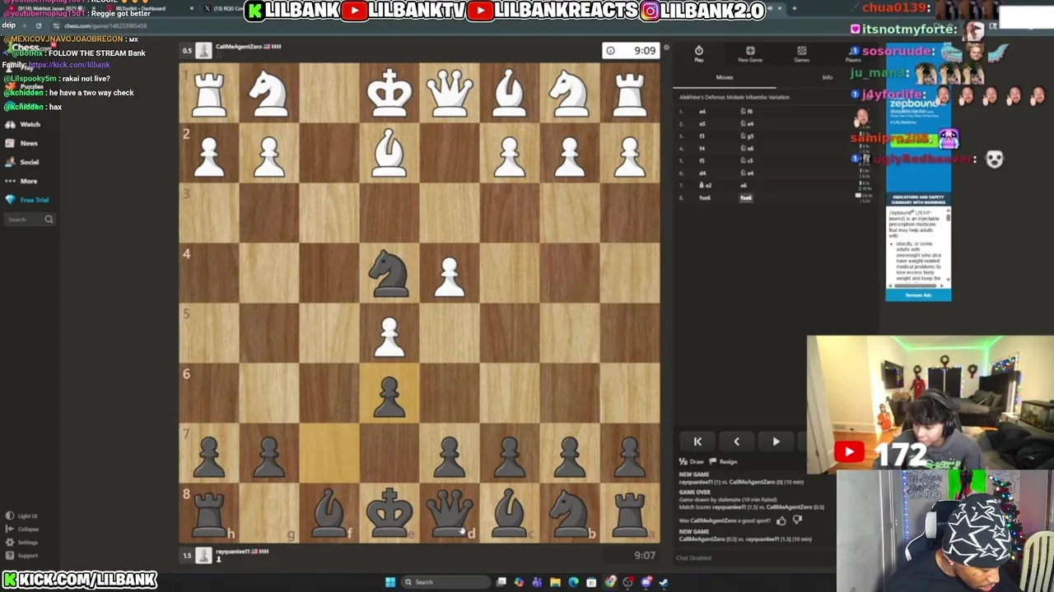Select highlighted move fxe6 in row 8
This screenshot has width=1054, height=592.
[x=746, y=198]
